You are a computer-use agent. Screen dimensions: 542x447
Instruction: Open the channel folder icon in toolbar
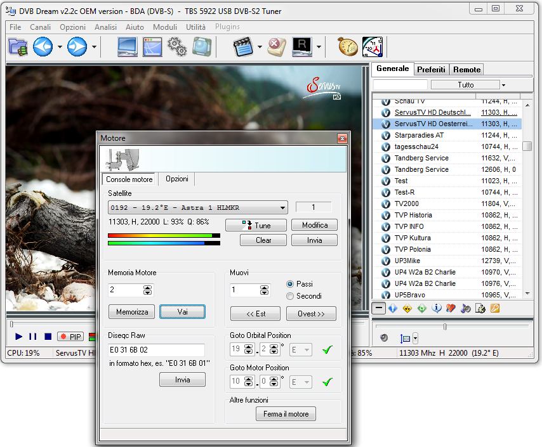(x=18, y=47)
